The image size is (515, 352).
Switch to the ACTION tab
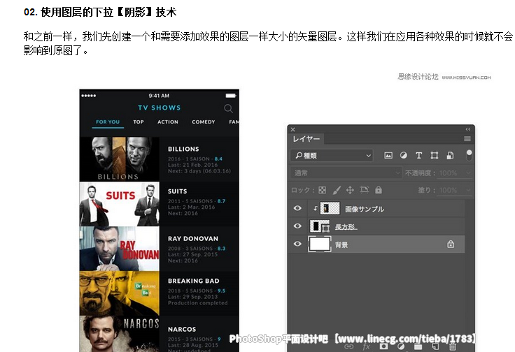[168, 122]
